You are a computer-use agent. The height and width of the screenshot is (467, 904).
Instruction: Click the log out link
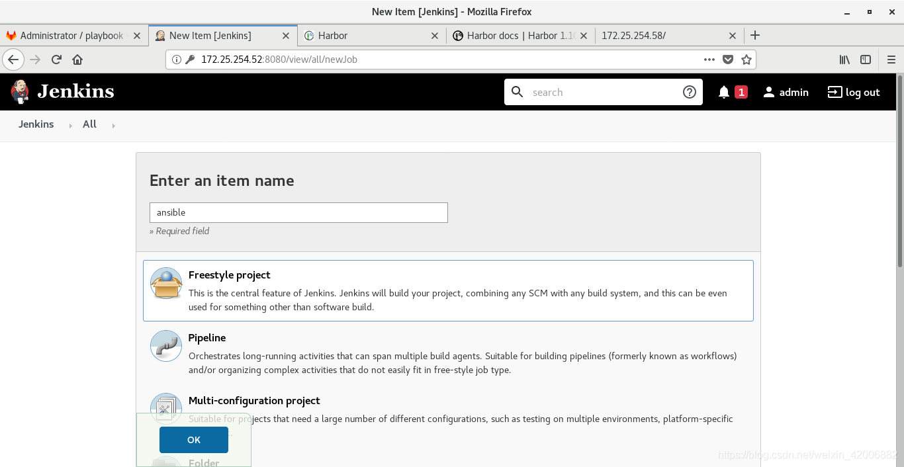click(x=863, y=92)
